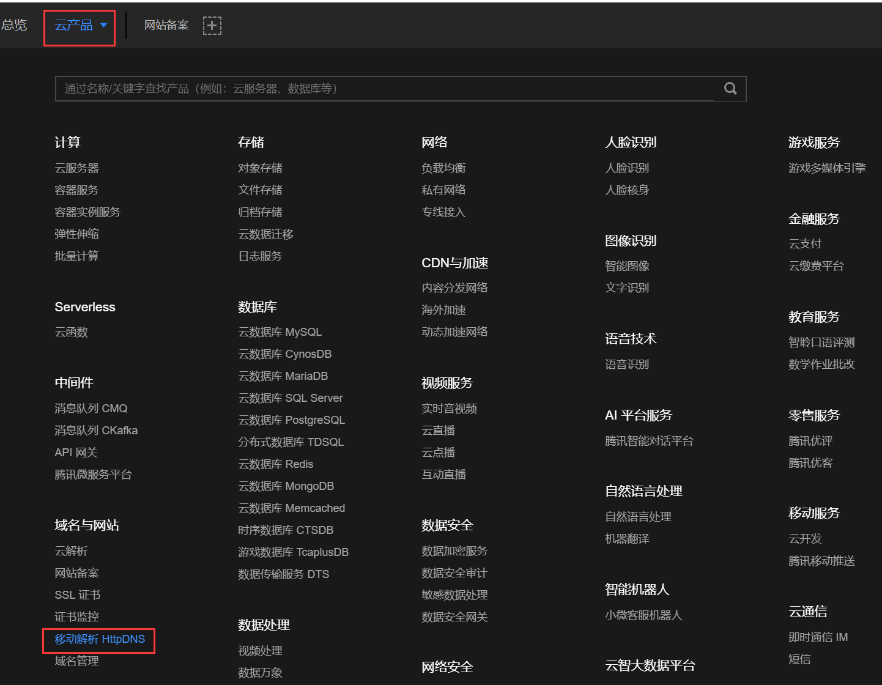Image resolution: width=882 pixels, height=685 pixels.
Task: Open 实时音视频 link
Action: (x=450, y=409)
